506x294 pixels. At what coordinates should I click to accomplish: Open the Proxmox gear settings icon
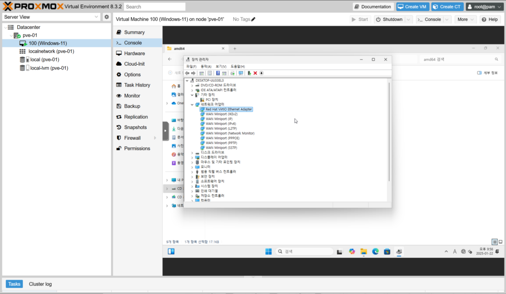pos(106,17)
